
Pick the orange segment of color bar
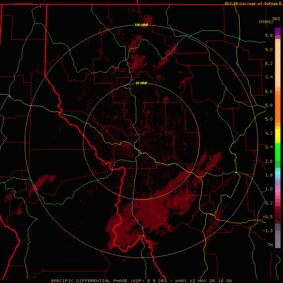[x=278, y=108]
